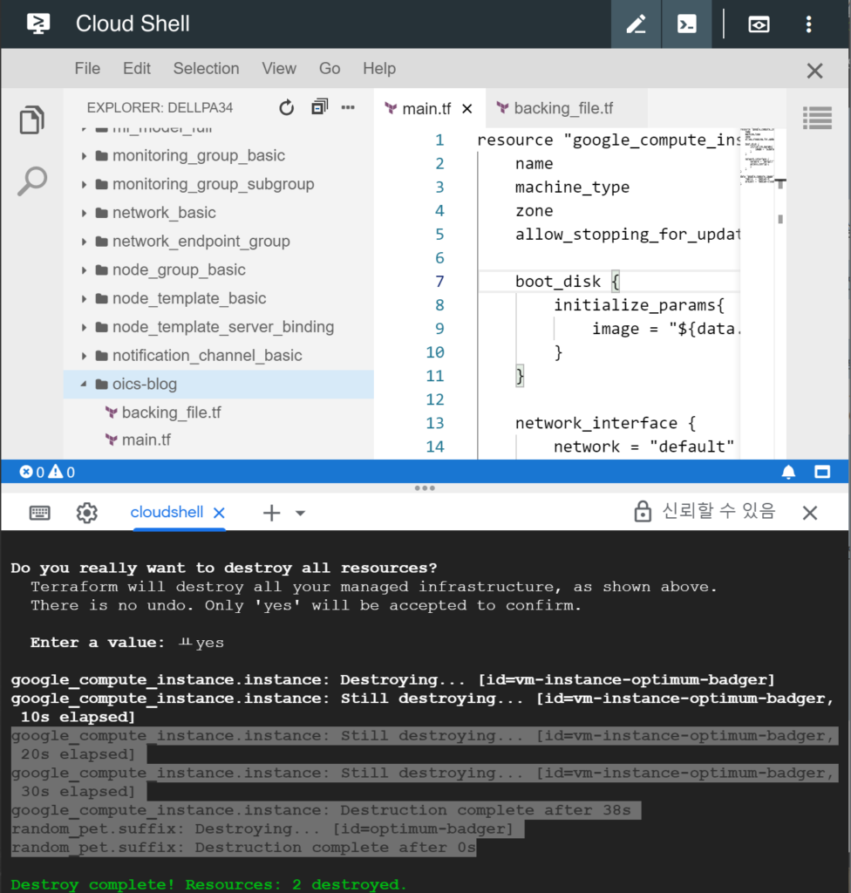Toggle the editor pencil icon
851x893 pixels.
636,24
